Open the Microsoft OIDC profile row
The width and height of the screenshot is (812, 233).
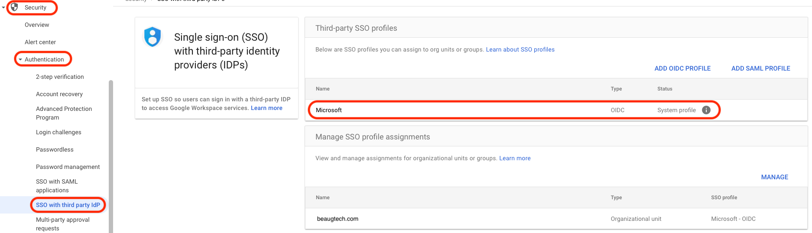coord(329,110)
